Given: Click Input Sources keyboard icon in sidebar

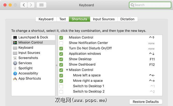Looking at the screenshot, I should tap(15, 53).
